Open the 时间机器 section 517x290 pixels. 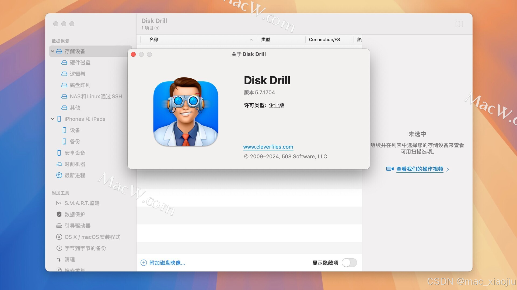pyautogui.click(x=75, y=164)
